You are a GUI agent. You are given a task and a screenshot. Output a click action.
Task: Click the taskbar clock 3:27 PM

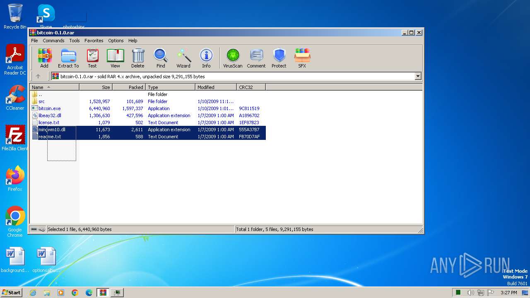coord(508,293)
